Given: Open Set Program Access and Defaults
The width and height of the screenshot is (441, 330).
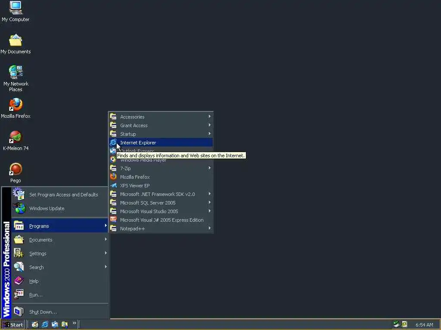Looking at the screenshot, I should (x=60, y=195).
